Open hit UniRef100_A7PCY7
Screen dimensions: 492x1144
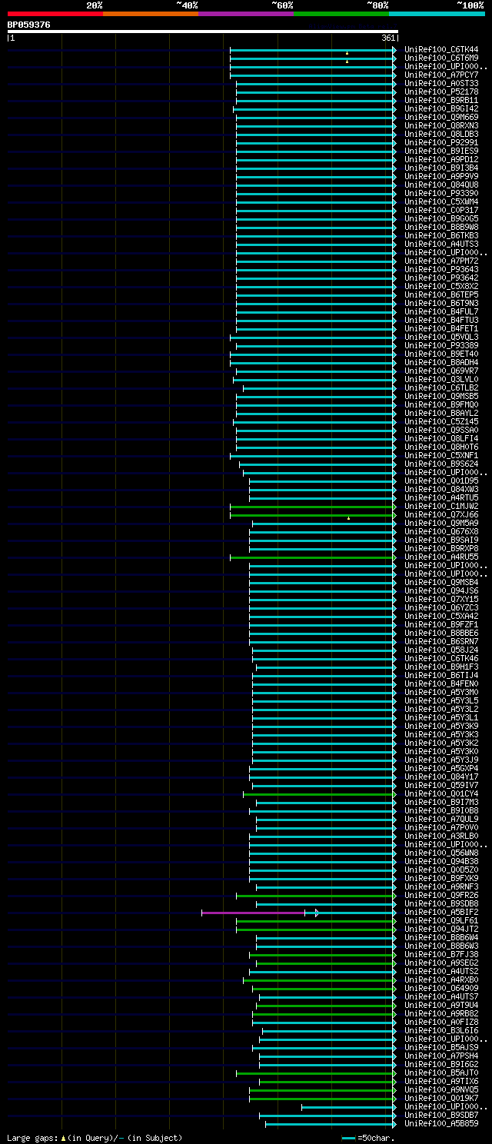click(x=440, y=75)
